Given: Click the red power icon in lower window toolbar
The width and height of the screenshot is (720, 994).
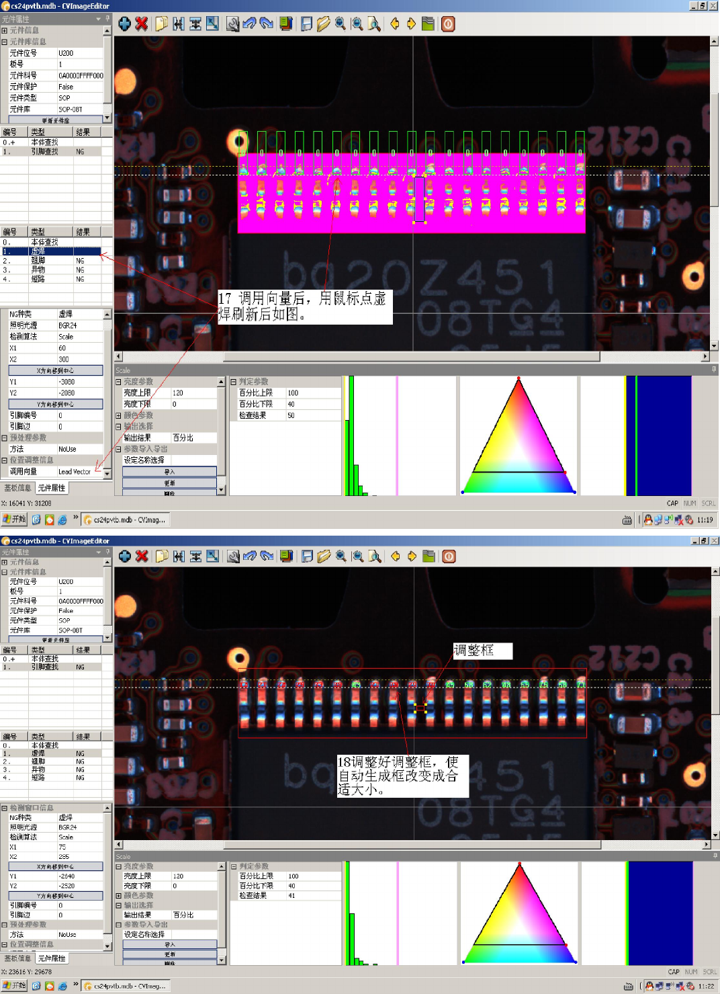Looking at the screenshot, I should tap(449, 556).
